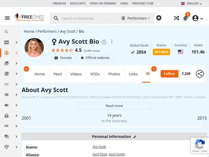Expand the sidebar VR section chevron
209x157 pixels.
16,126
